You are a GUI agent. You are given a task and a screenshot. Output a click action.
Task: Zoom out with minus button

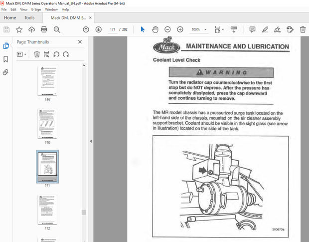(x=167, y=29)
